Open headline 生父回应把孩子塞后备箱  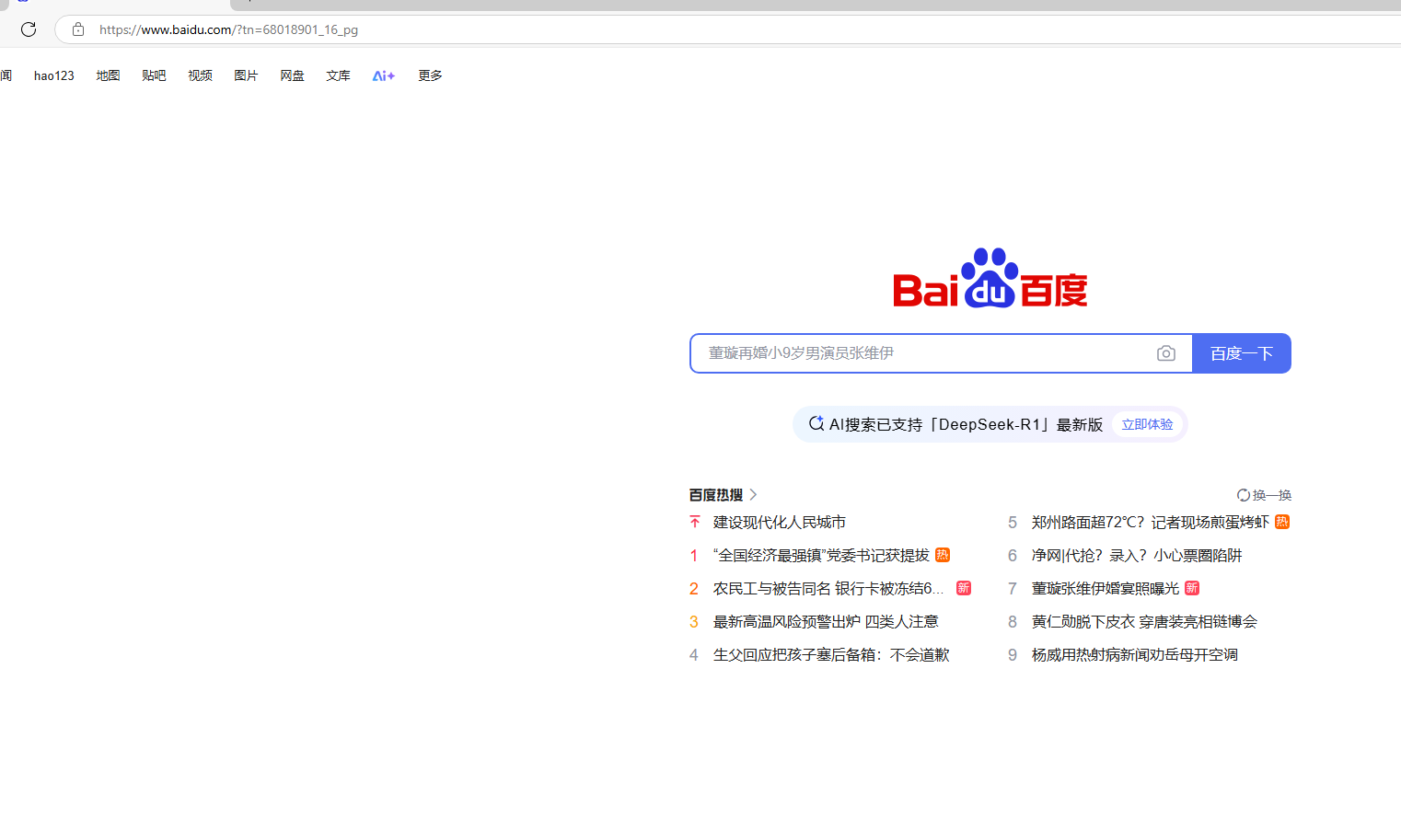tap(831, 654)
